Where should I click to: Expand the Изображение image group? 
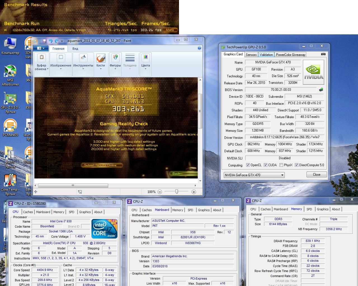[61, 64]
